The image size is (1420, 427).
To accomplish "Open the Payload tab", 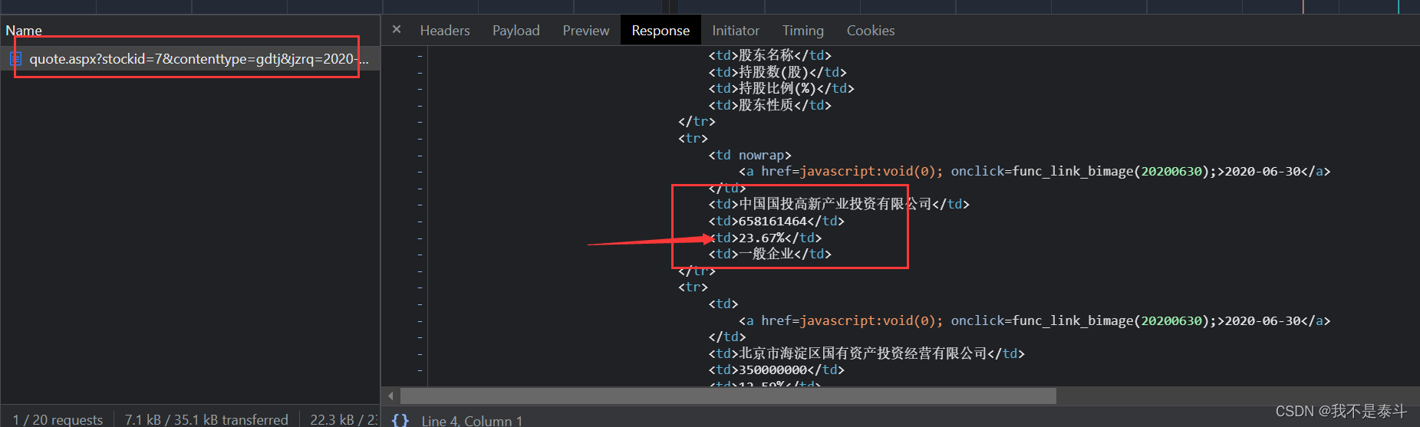I will tap(516, 31).
